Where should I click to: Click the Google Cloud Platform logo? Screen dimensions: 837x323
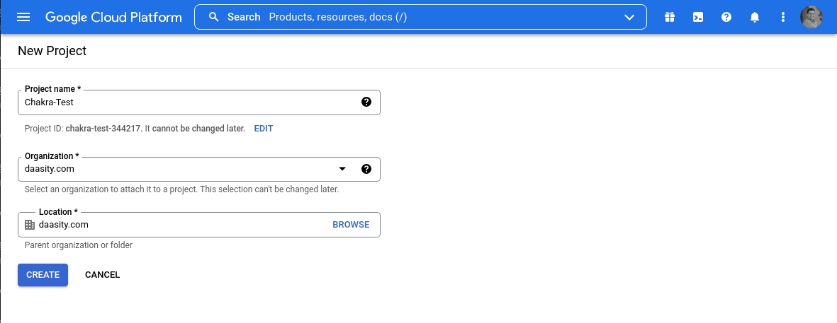113,17
